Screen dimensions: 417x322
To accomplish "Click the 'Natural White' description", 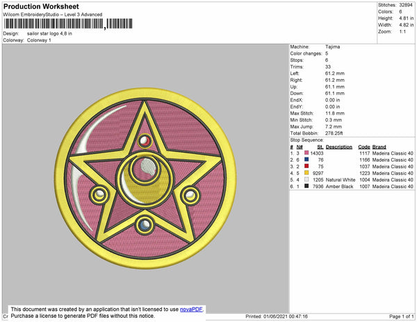I will coord(341,180).
